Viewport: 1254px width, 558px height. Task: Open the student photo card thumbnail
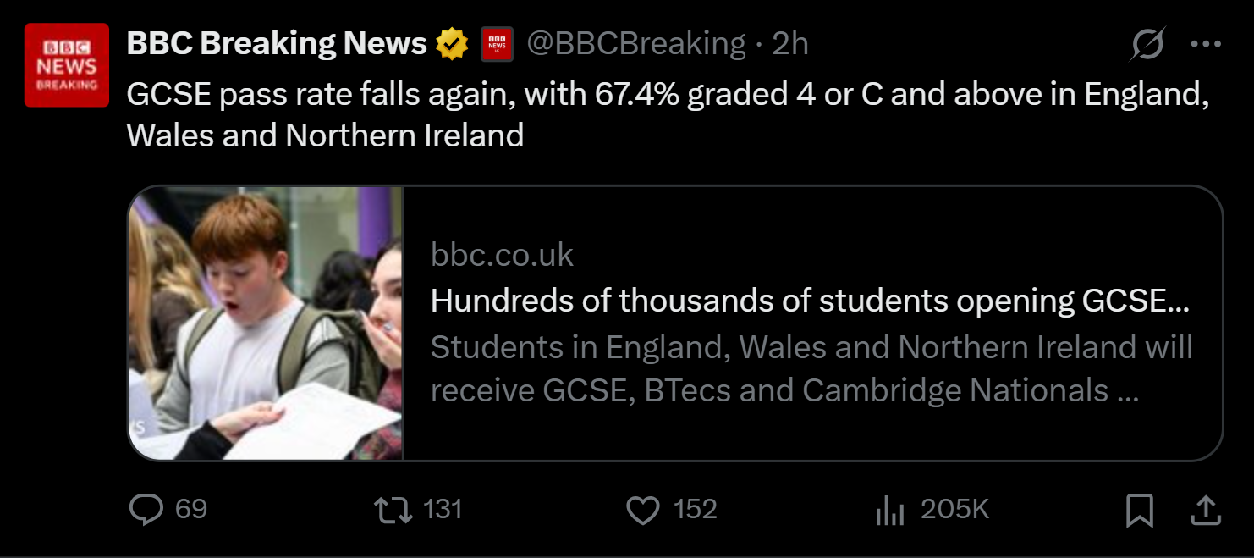pos(266,323)
